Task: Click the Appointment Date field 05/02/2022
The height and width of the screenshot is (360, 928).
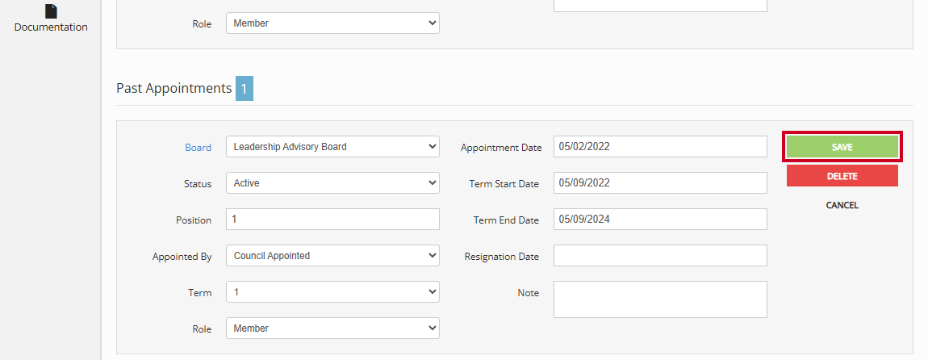Action: [x=660, y=147]
